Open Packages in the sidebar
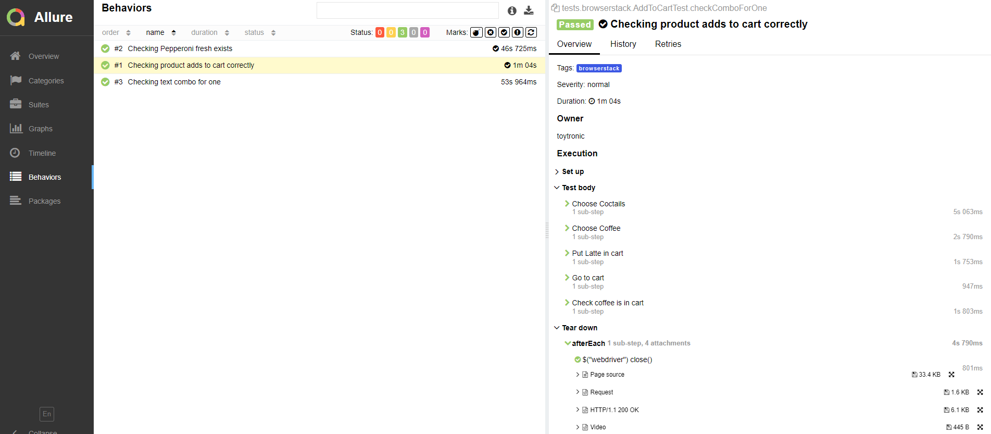 44,201
